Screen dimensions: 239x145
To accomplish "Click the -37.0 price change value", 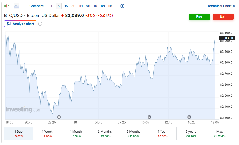I will pyautogui.click(x=90, y=16).
